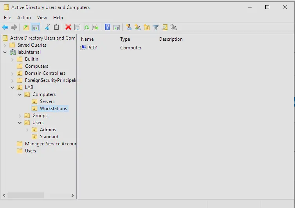Screen dimensions: 295x208
Task: Collapse the LAB organizational unit
Action: point(13,88)
